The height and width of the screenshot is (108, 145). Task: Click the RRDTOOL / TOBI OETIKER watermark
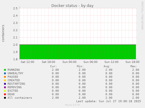tap(142, 16)
